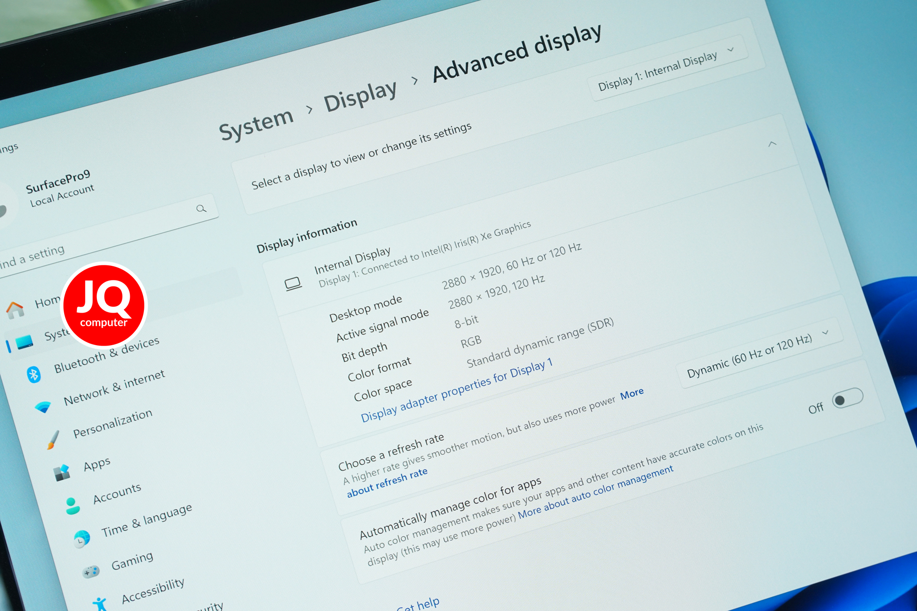
Task: Open Gaming settings
Action: 132,560
